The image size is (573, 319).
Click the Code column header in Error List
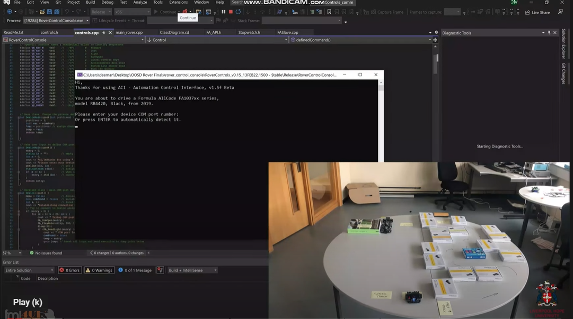[x=25, y=278]
